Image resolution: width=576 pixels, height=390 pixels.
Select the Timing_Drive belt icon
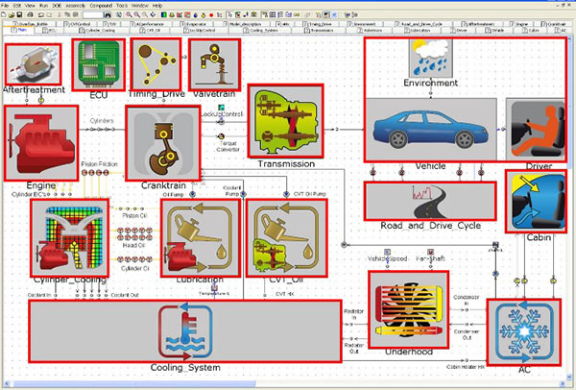tap(156, 64)
